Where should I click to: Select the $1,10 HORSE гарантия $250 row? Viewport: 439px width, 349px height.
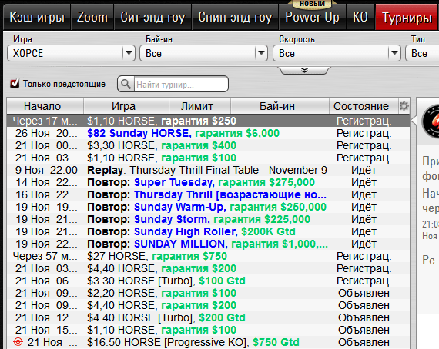208,121
